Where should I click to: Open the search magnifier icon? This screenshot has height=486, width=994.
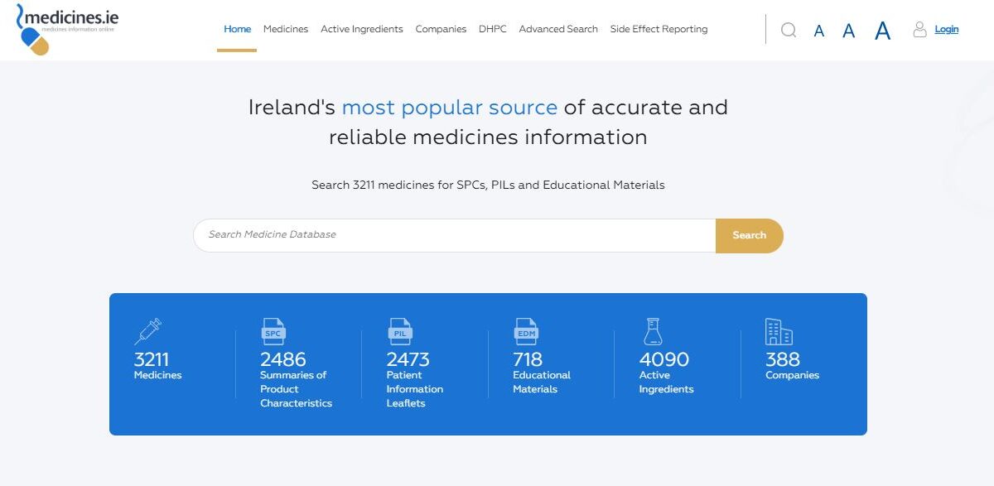tap(788, 30)
